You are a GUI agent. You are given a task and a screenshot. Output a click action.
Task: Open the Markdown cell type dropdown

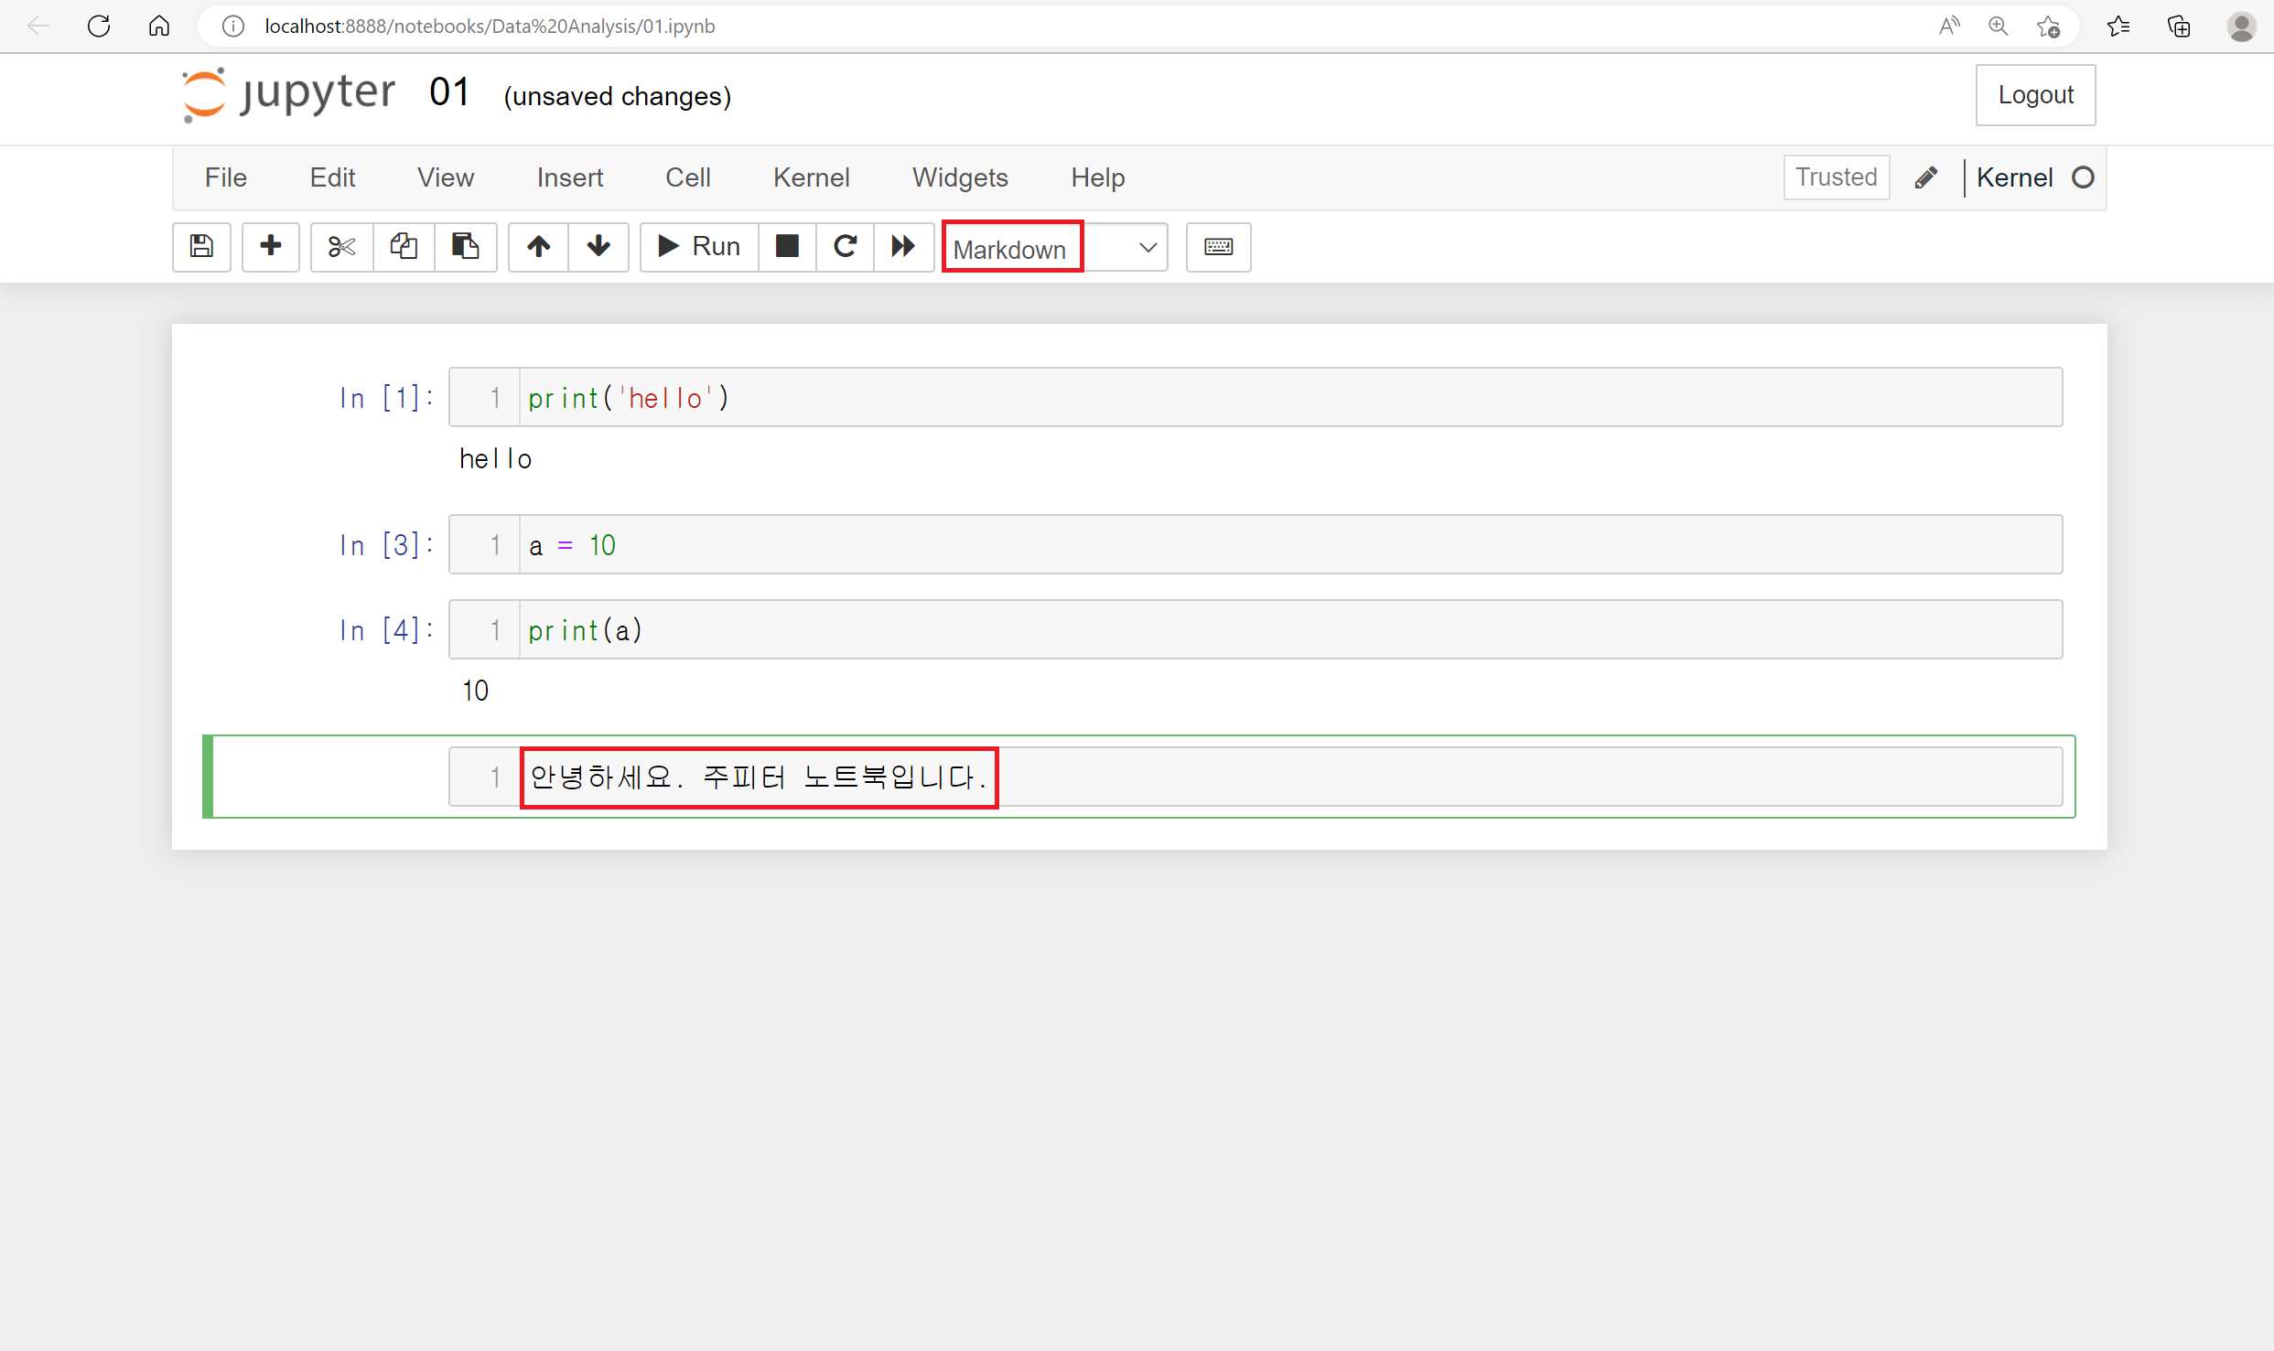tap(1055, 248)
